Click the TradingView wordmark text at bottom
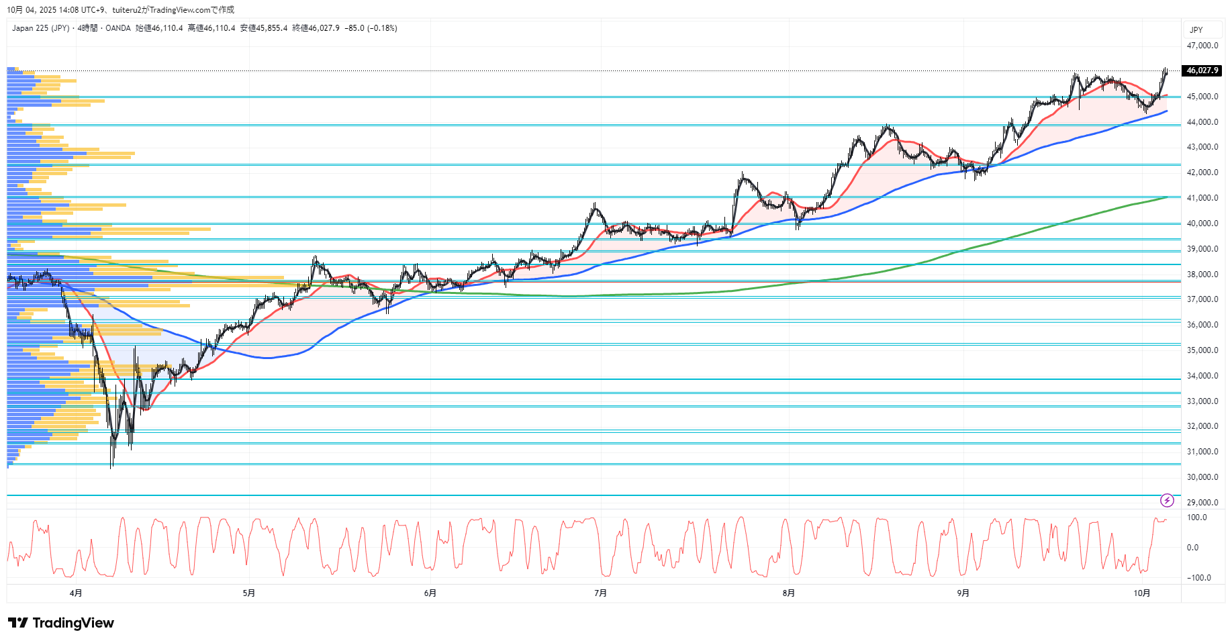The image size is (1232, 643). (73, 623)
